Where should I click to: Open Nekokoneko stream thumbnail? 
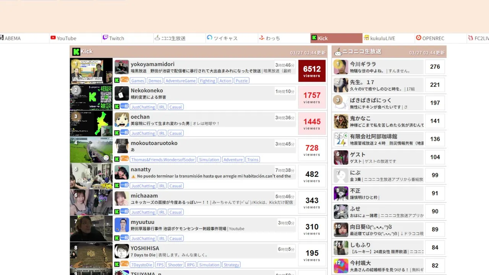91,97
